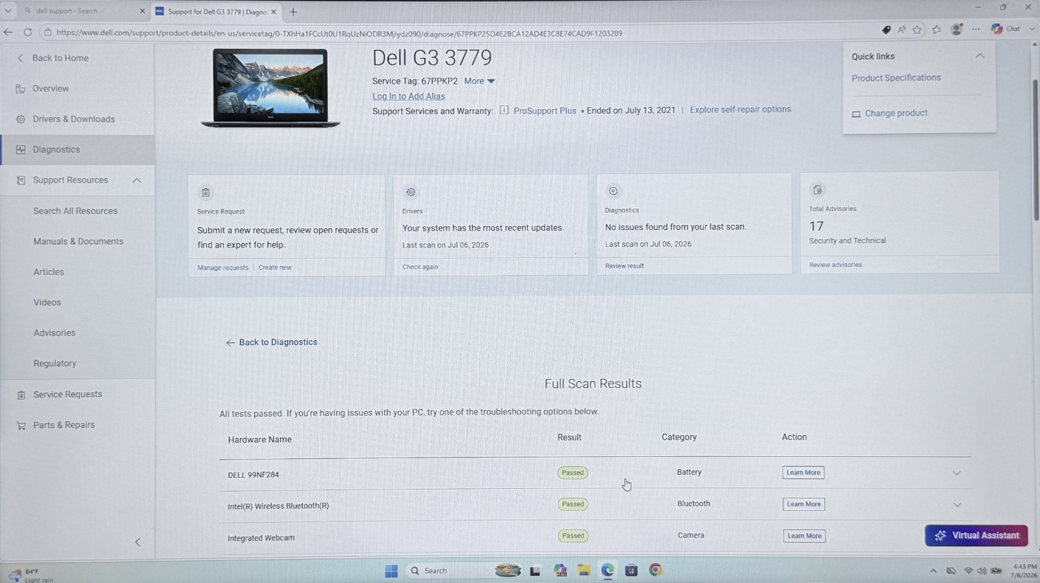Click Change product in Quick links

pyautogui.click(x=896, y=113)
